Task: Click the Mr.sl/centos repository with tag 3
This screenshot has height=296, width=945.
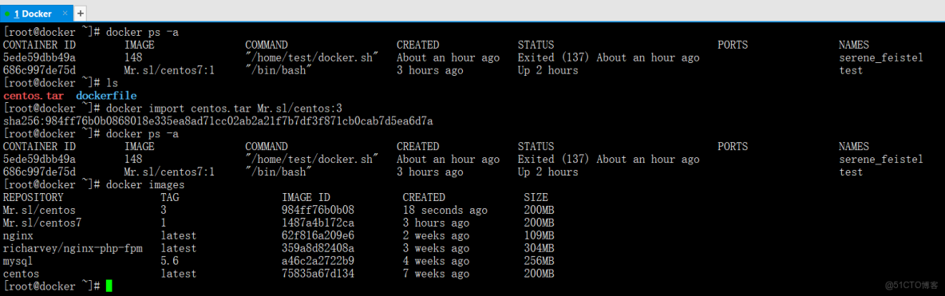Action: 39,211
